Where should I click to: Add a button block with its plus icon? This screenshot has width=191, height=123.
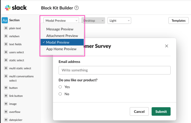6,88
